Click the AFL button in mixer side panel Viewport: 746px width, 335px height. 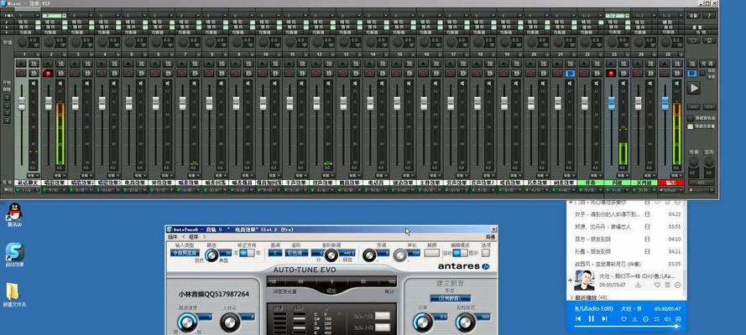click(702, 183)
